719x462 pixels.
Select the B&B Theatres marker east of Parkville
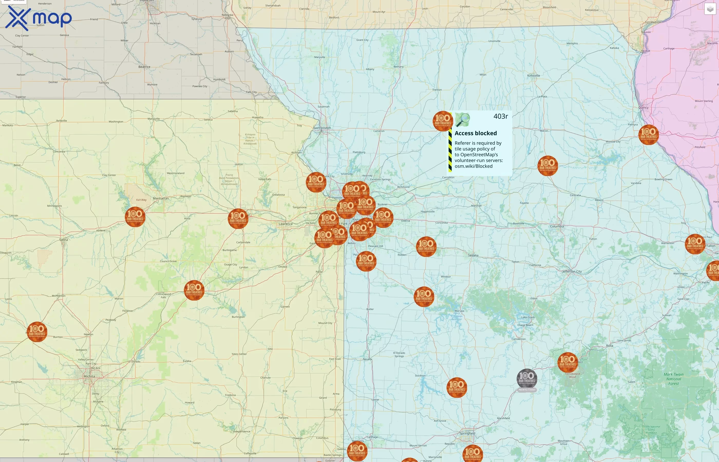click(x=352, y=191)
